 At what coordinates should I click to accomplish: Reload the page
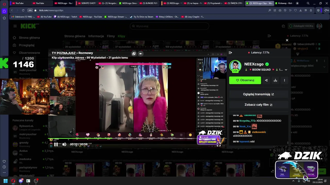pyautogui.click(x=23, y=10)
